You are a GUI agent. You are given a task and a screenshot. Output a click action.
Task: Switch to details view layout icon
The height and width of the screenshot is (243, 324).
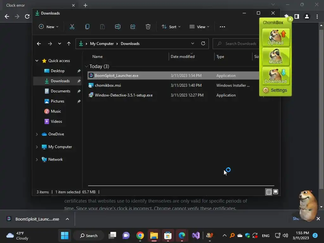(x=269, y=192)
